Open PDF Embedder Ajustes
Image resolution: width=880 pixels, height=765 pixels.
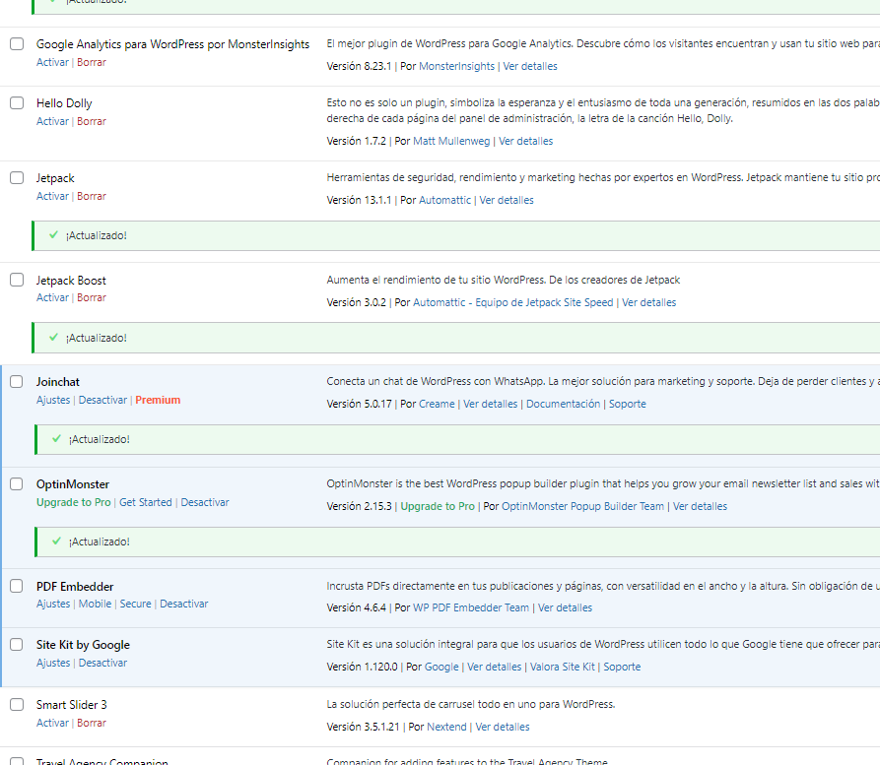pyautogui.click(x=53, y=604)
